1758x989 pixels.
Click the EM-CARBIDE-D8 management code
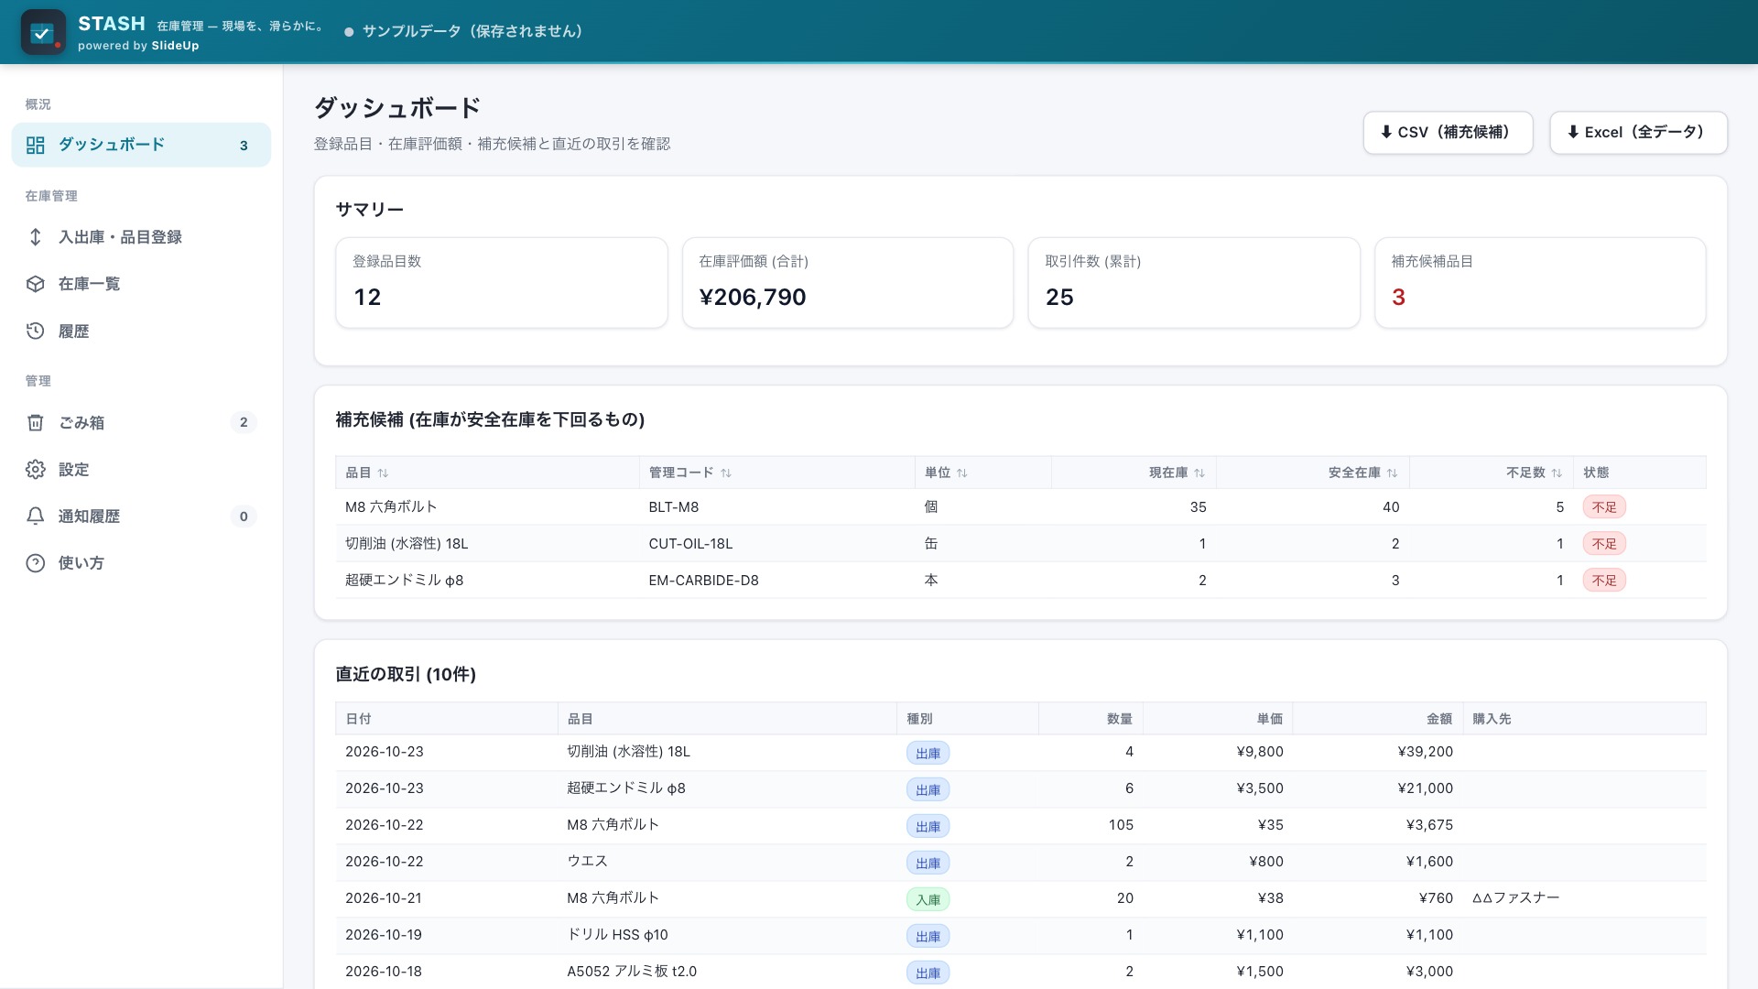[703, 581]
